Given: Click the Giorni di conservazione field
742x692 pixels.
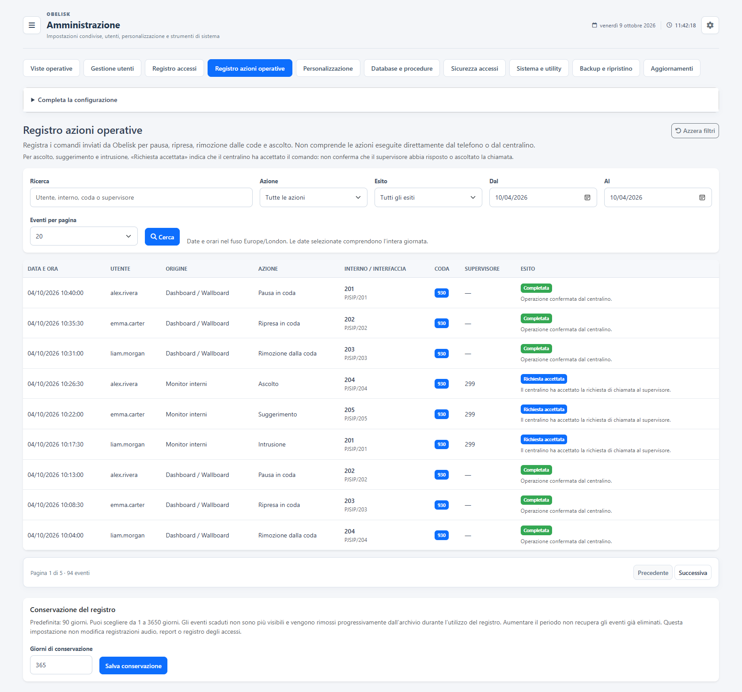Looking at the screenshot, I should tap(61, 665).
